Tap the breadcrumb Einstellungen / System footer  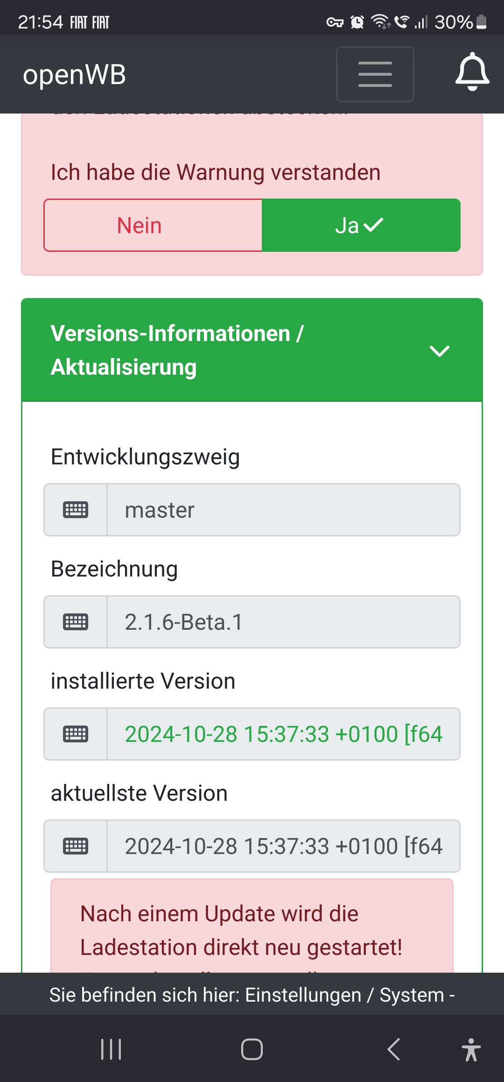click(252, 995)
